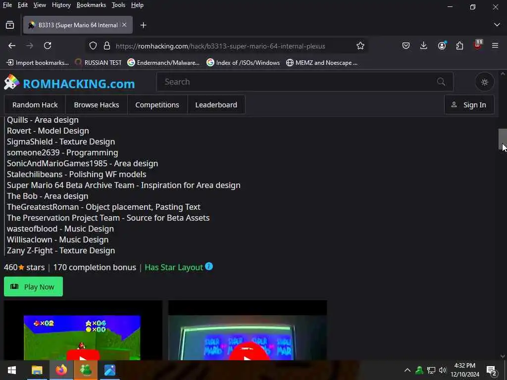This screenshot has width=507, height=380.
Task: Click the volume speaker tray icon
Action: (442, 370)
